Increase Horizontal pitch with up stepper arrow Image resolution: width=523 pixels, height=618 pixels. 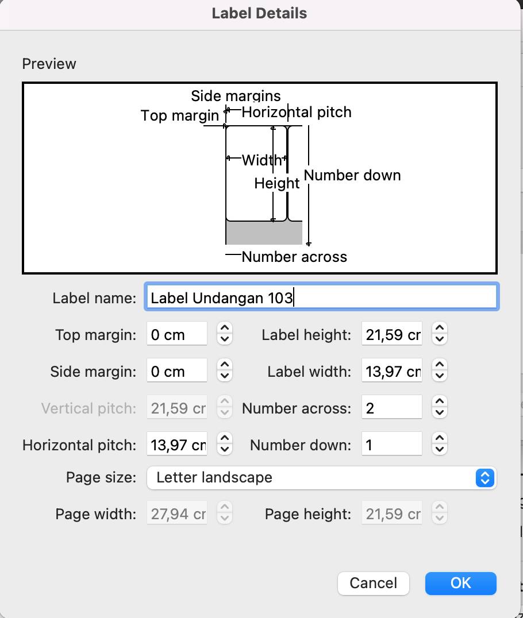pos(224,438)
